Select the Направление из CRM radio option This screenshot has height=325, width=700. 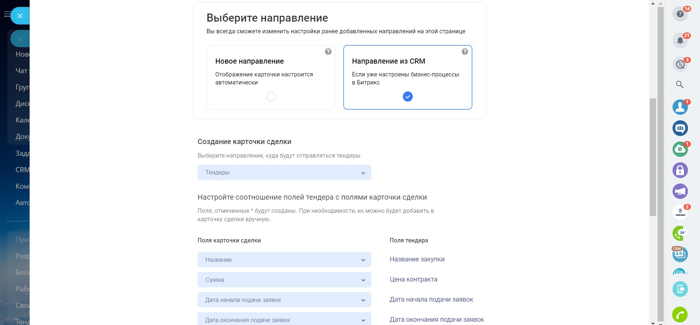(x=408, y=97)
